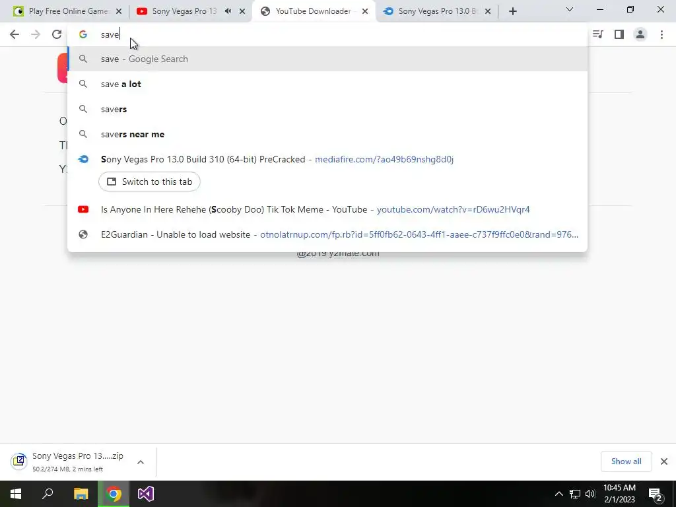676x507 pixels.
Task: Click 'Show all' downloads button
Action: point(626,461)
